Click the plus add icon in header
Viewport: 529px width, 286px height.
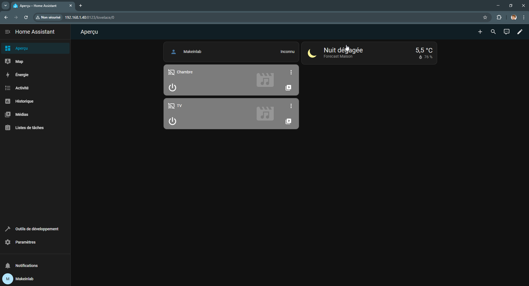coord(480,32)
